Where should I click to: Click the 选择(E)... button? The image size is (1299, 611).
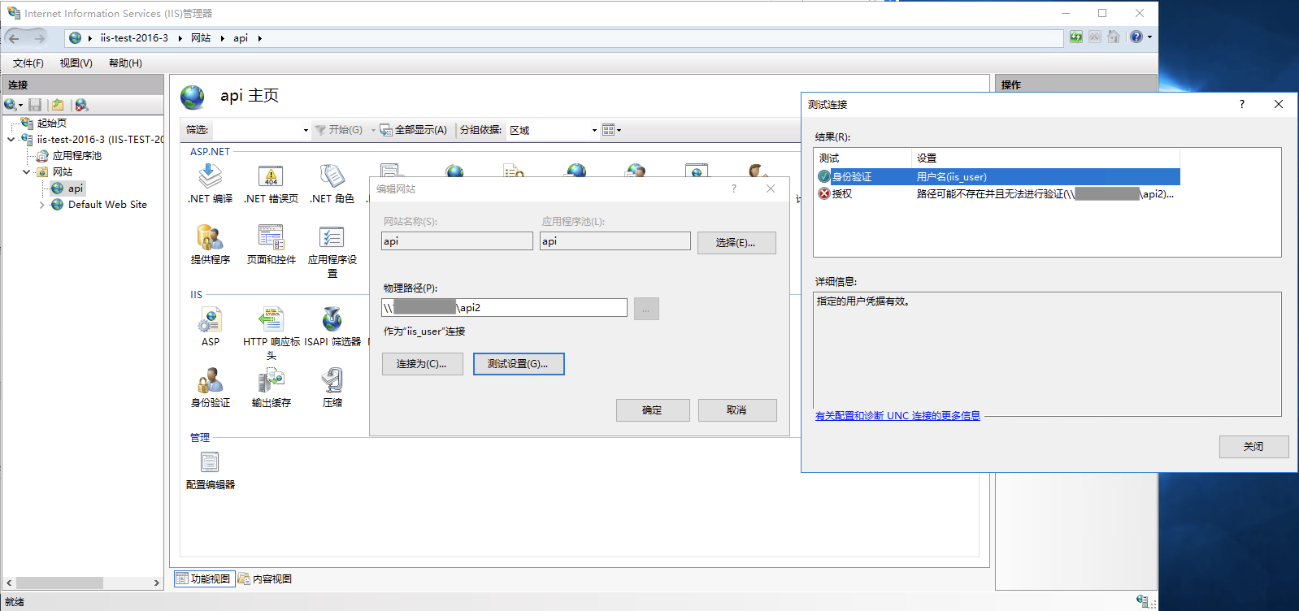[736, 243]
